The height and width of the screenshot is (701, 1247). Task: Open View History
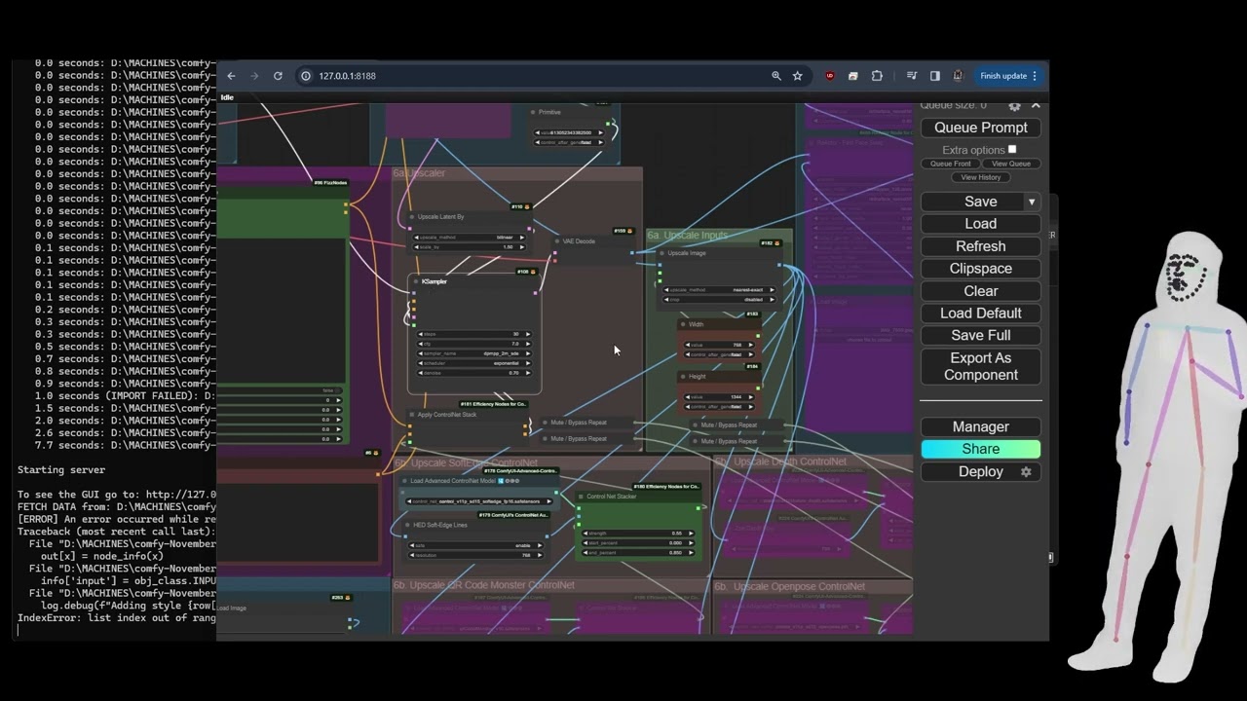point(981,177)
